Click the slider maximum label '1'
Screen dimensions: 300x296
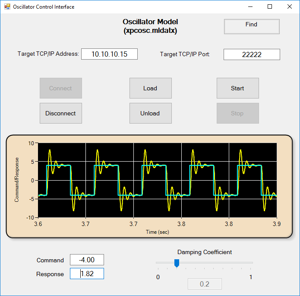251,277
